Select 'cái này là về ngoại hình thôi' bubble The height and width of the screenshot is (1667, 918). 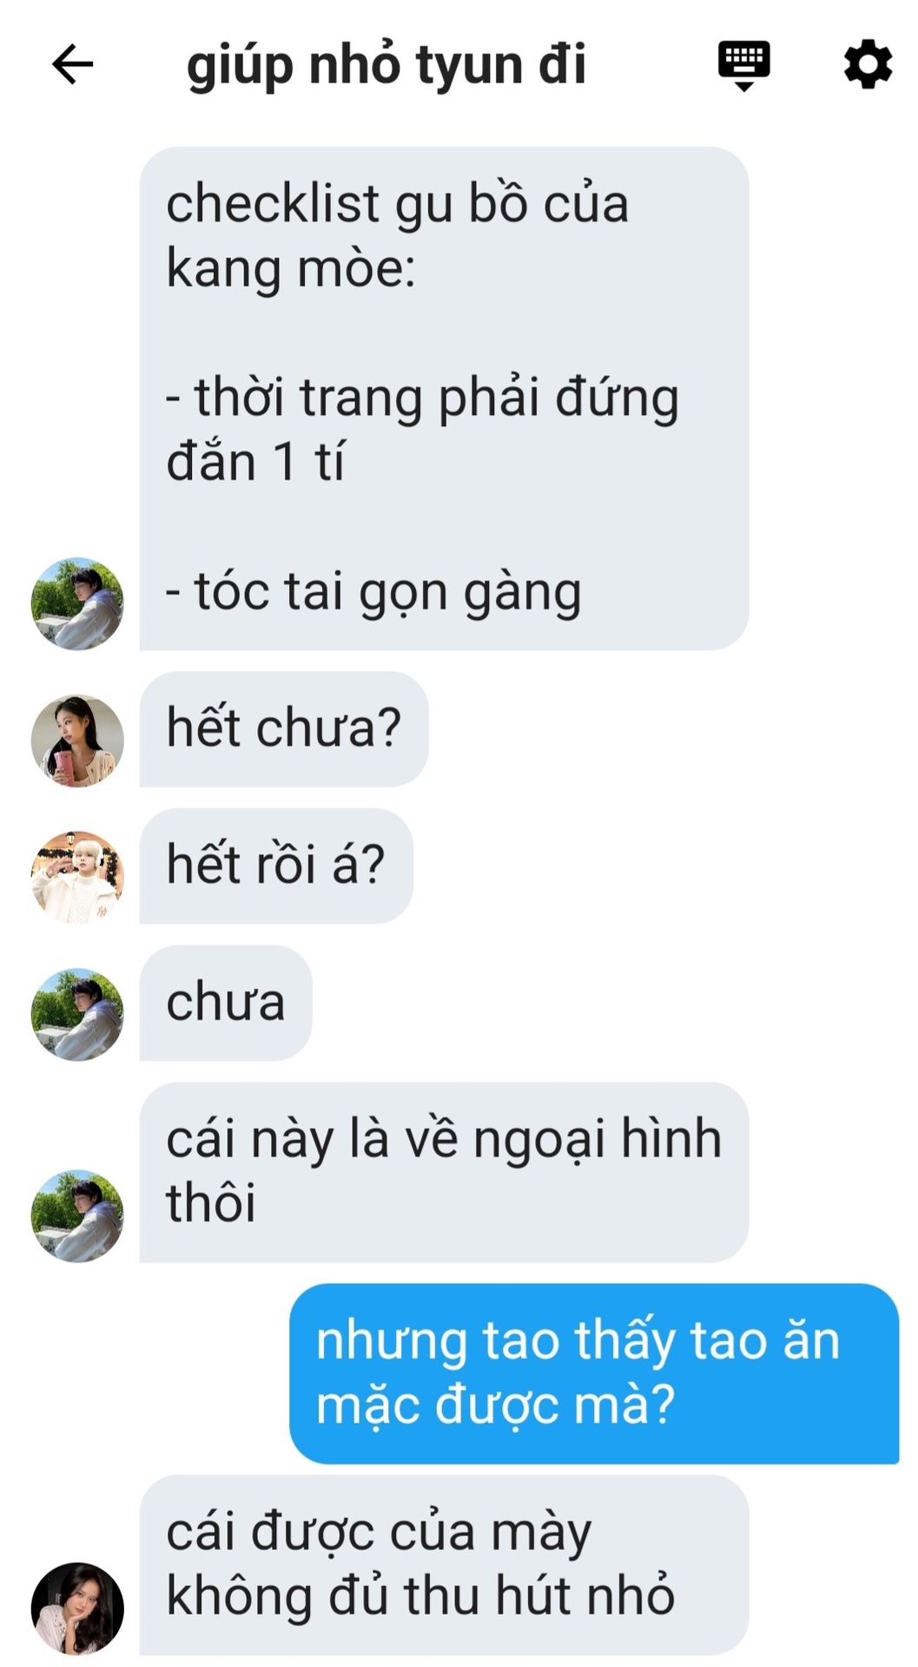click(x=444, y=1172)
